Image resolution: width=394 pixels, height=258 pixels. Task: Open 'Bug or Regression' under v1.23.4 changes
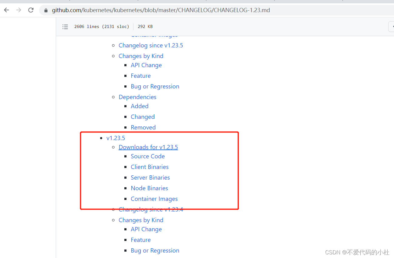click(155, 250)
